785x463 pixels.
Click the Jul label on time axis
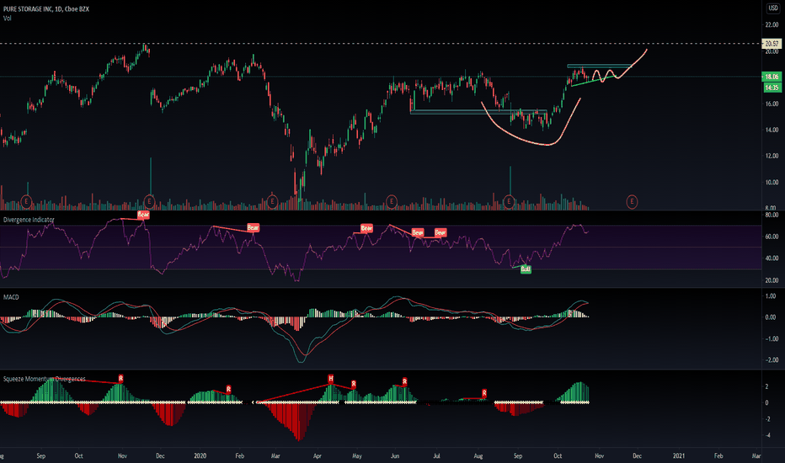(x=436, y=456)
